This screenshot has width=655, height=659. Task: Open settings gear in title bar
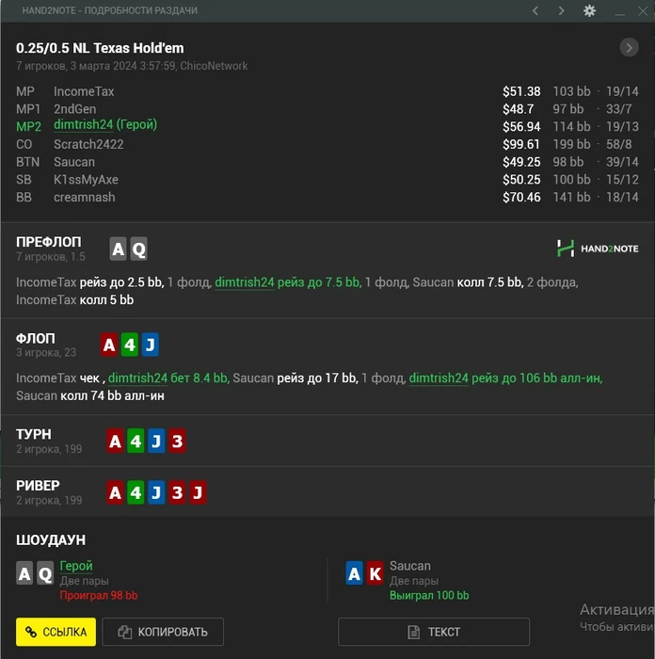(589, 10)
